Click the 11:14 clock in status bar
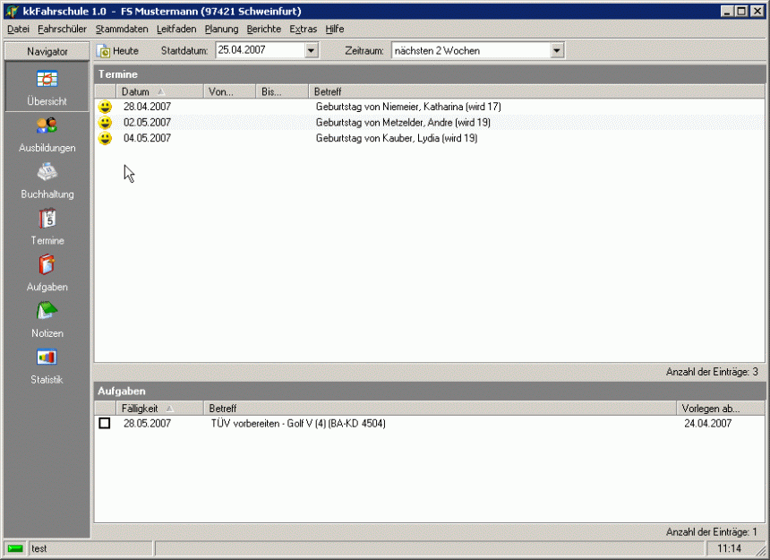The height and width of the screenshot is (560, 770). pyautogui.click(x=729, y=548)
